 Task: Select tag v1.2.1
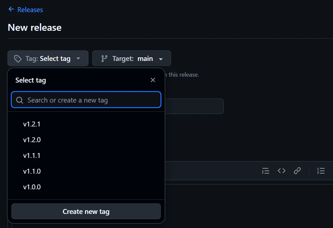pos(86,124)
